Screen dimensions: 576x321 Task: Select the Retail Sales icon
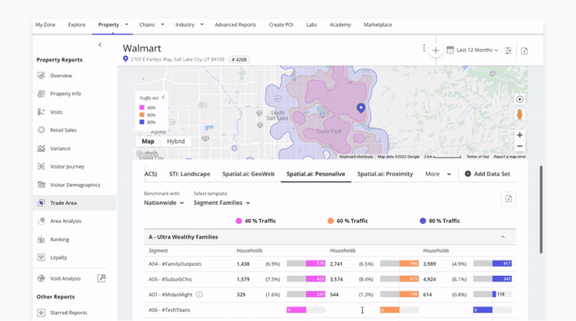point(41,130)
